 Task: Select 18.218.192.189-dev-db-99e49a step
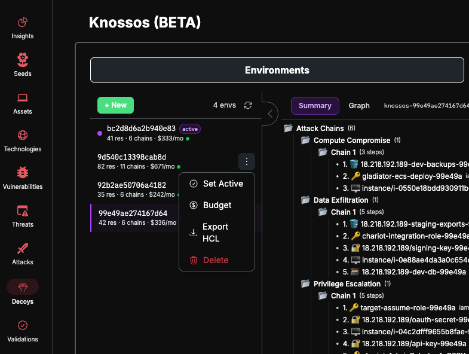coord(404,272)
